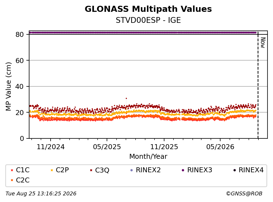Click the RINEX3 purple legend dot
273x202 pixels.
pyautogui.click(x=183, y=170)
